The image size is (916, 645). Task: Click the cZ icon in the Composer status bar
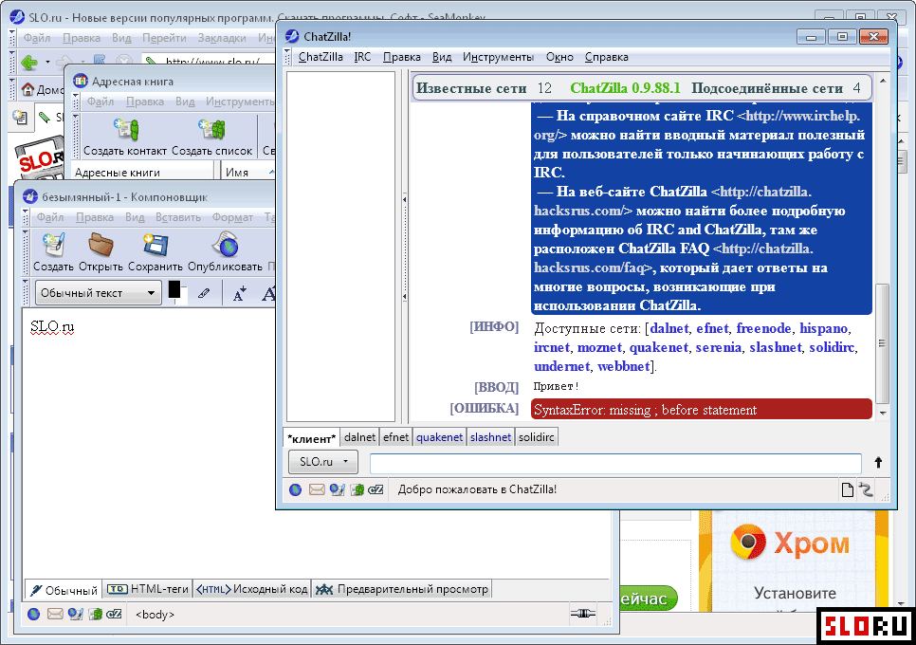pyautogui.click(x=114, y=614)
